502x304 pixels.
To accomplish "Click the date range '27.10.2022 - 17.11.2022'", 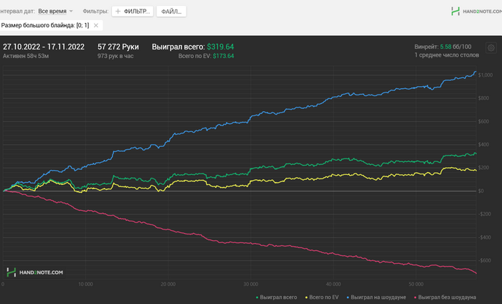I will (x=44, y=47).
